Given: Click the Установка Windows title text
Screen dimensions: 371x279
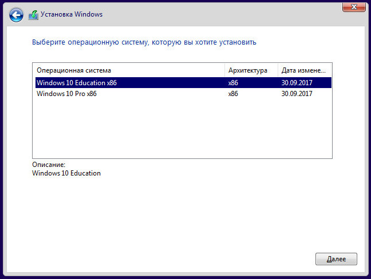Looking at the screenshot, I should [72, 14].
